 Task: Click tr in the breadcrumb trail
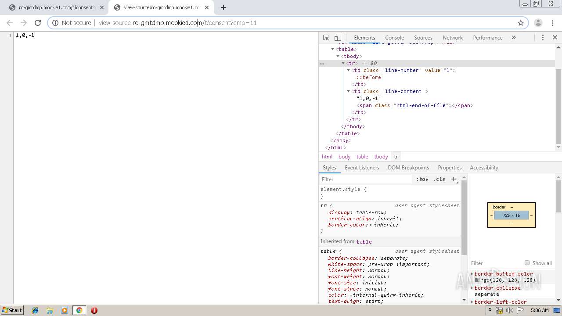point(396,157)
